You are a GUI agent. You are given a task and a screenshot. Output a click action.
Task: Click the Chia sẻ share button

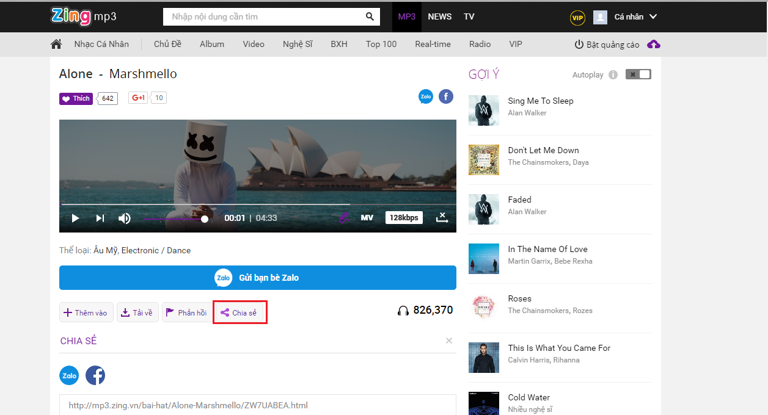pos(239,312)
